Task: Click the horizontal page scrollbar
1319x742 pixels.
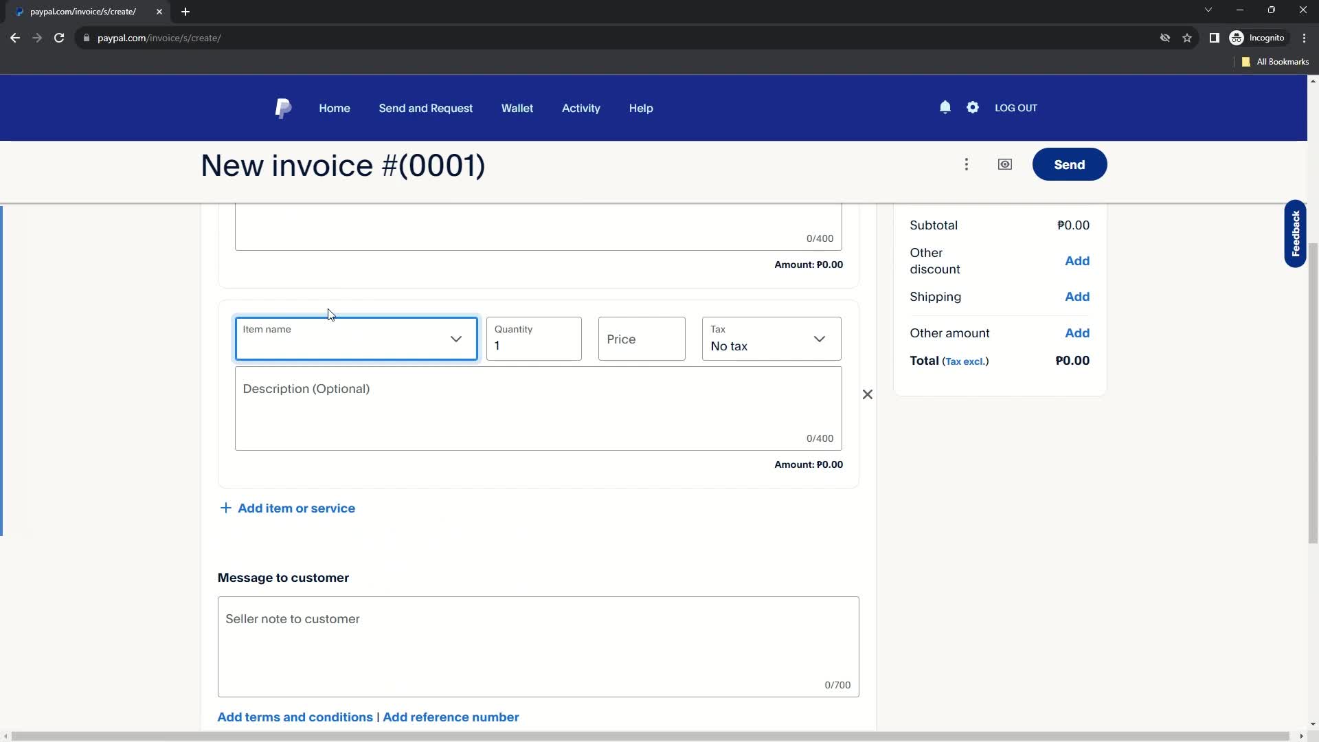Action: 650,737
